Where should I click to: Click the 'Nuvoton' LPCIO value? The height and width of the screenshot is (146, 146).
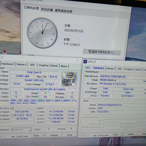click(105, 96)
